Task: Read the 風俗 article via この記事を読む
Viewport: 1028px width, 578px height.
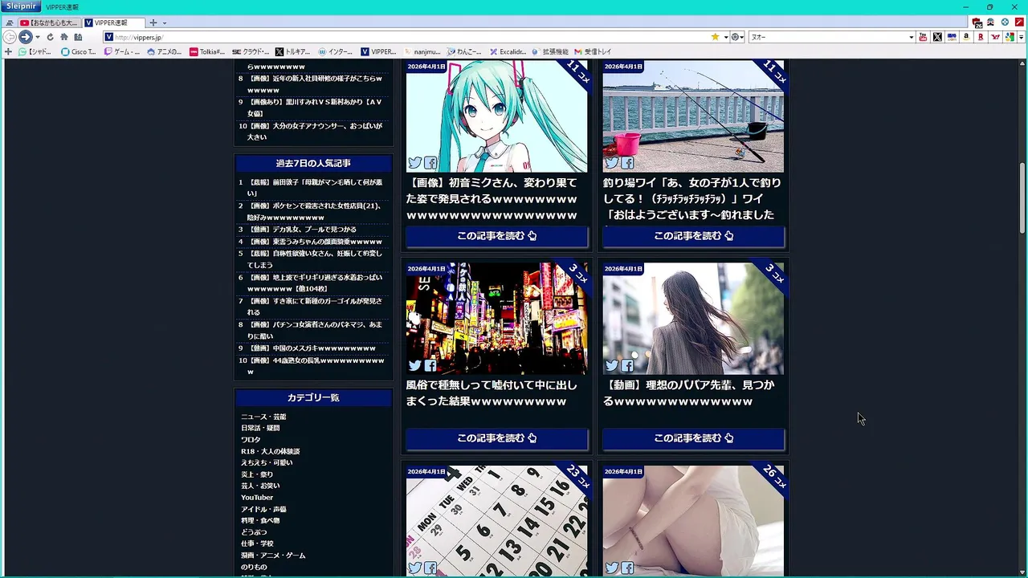Action: point(497,438)
